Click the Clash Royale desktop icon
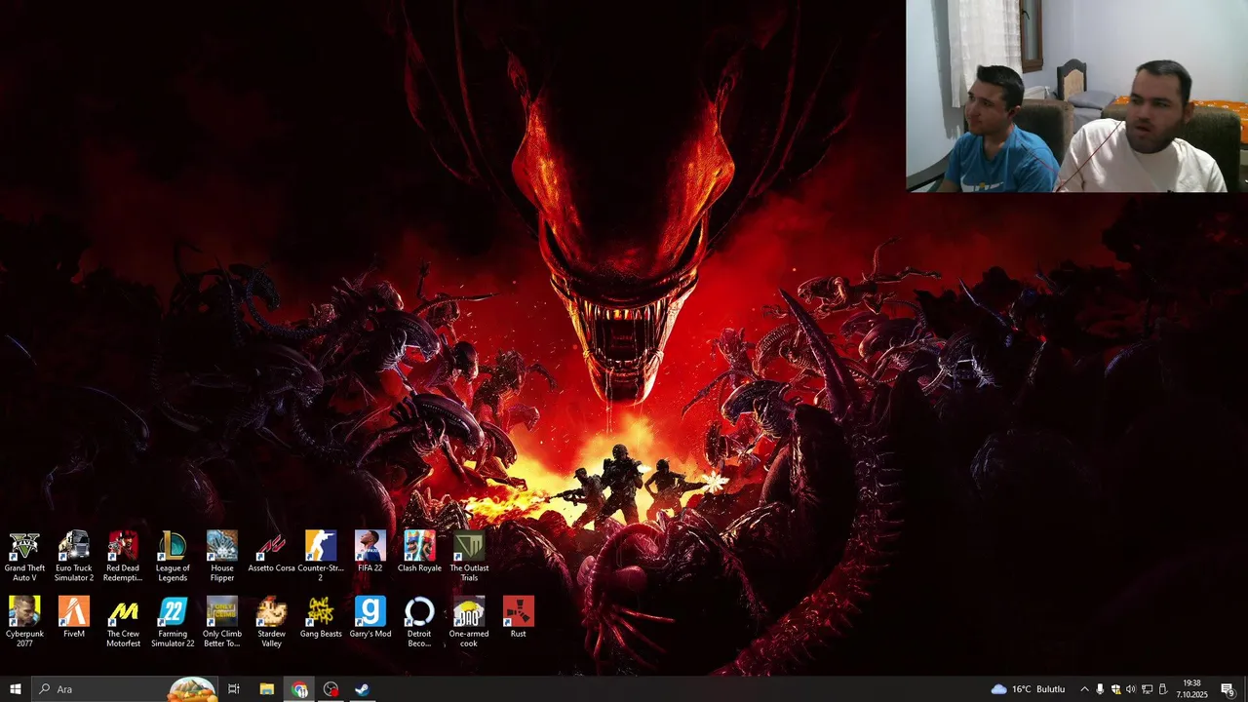 [419, 552]
